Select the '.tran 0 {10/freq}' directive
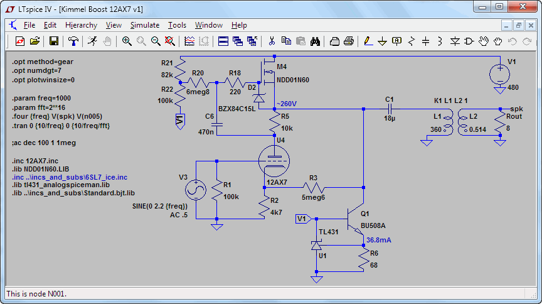 click(x=61, y=126)
